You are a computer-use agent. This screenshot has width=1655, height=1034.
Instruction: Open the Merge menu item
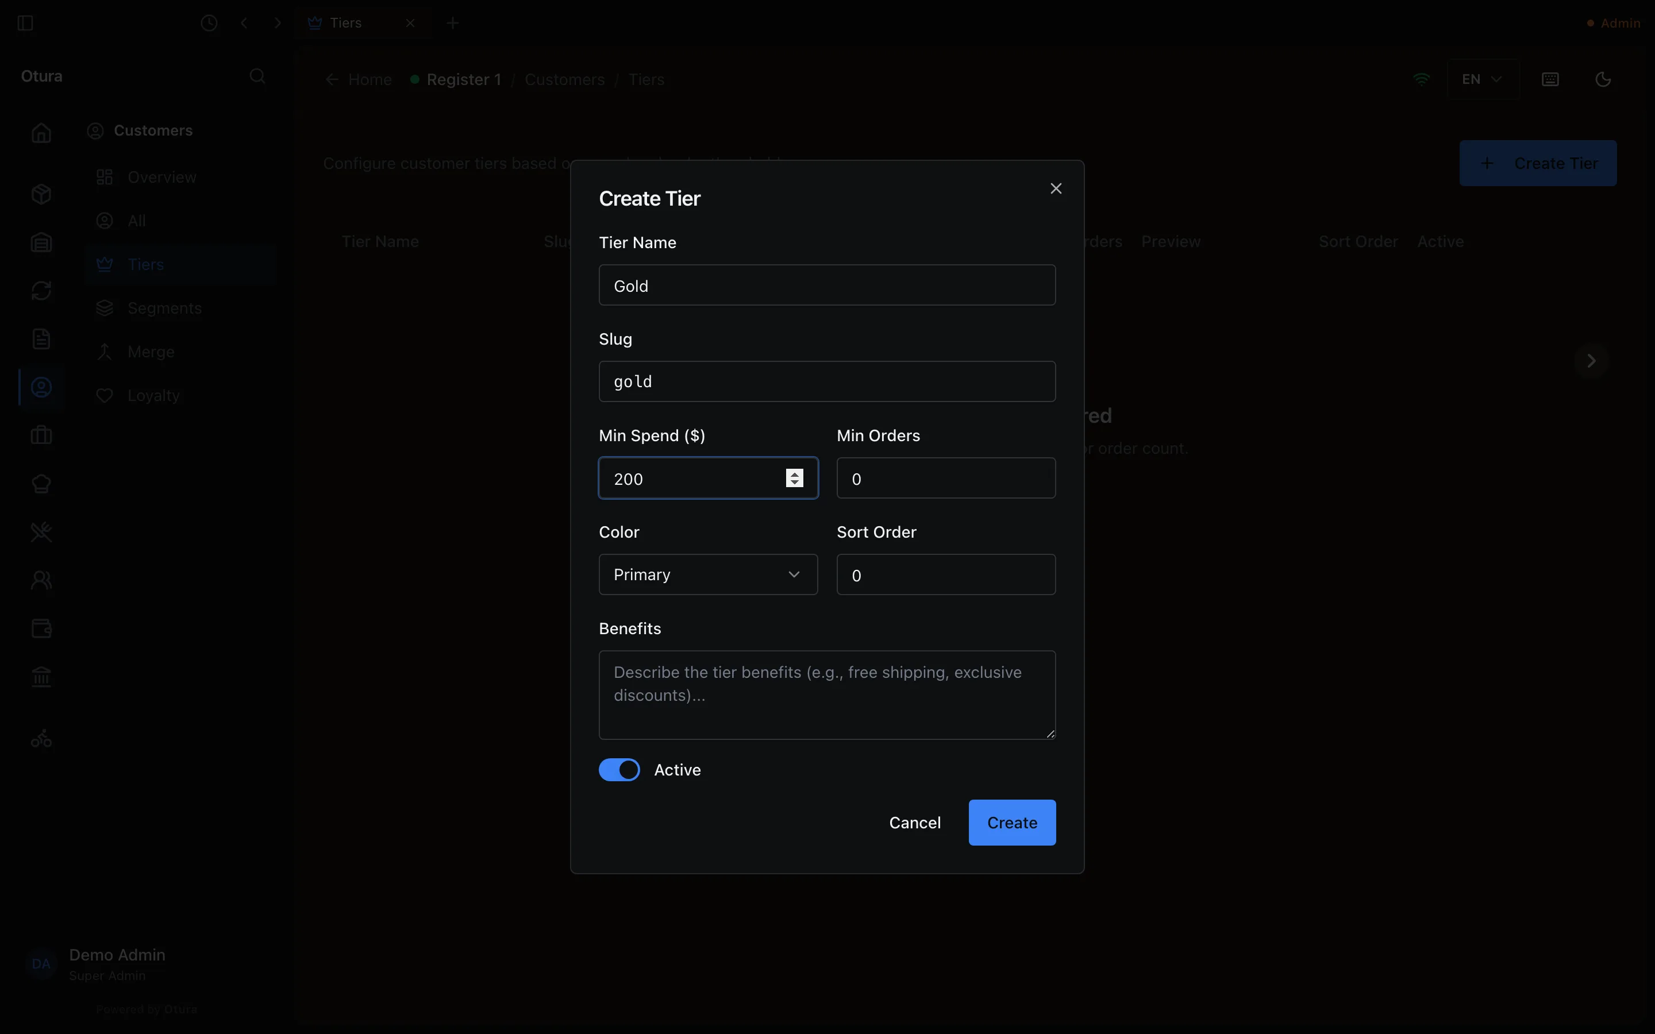pyautogui.click(x=180, y=352)
